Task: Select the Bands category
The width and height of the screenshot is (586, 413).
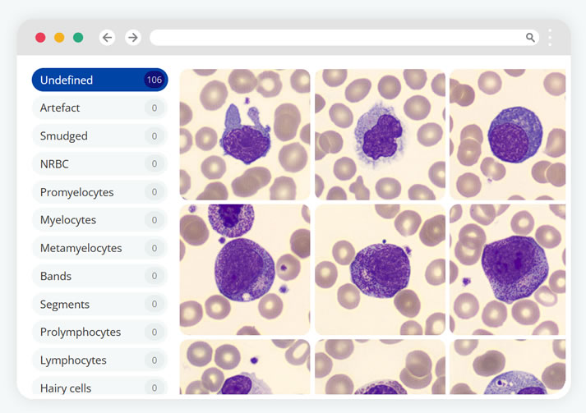Action: (x=99, y=276)
